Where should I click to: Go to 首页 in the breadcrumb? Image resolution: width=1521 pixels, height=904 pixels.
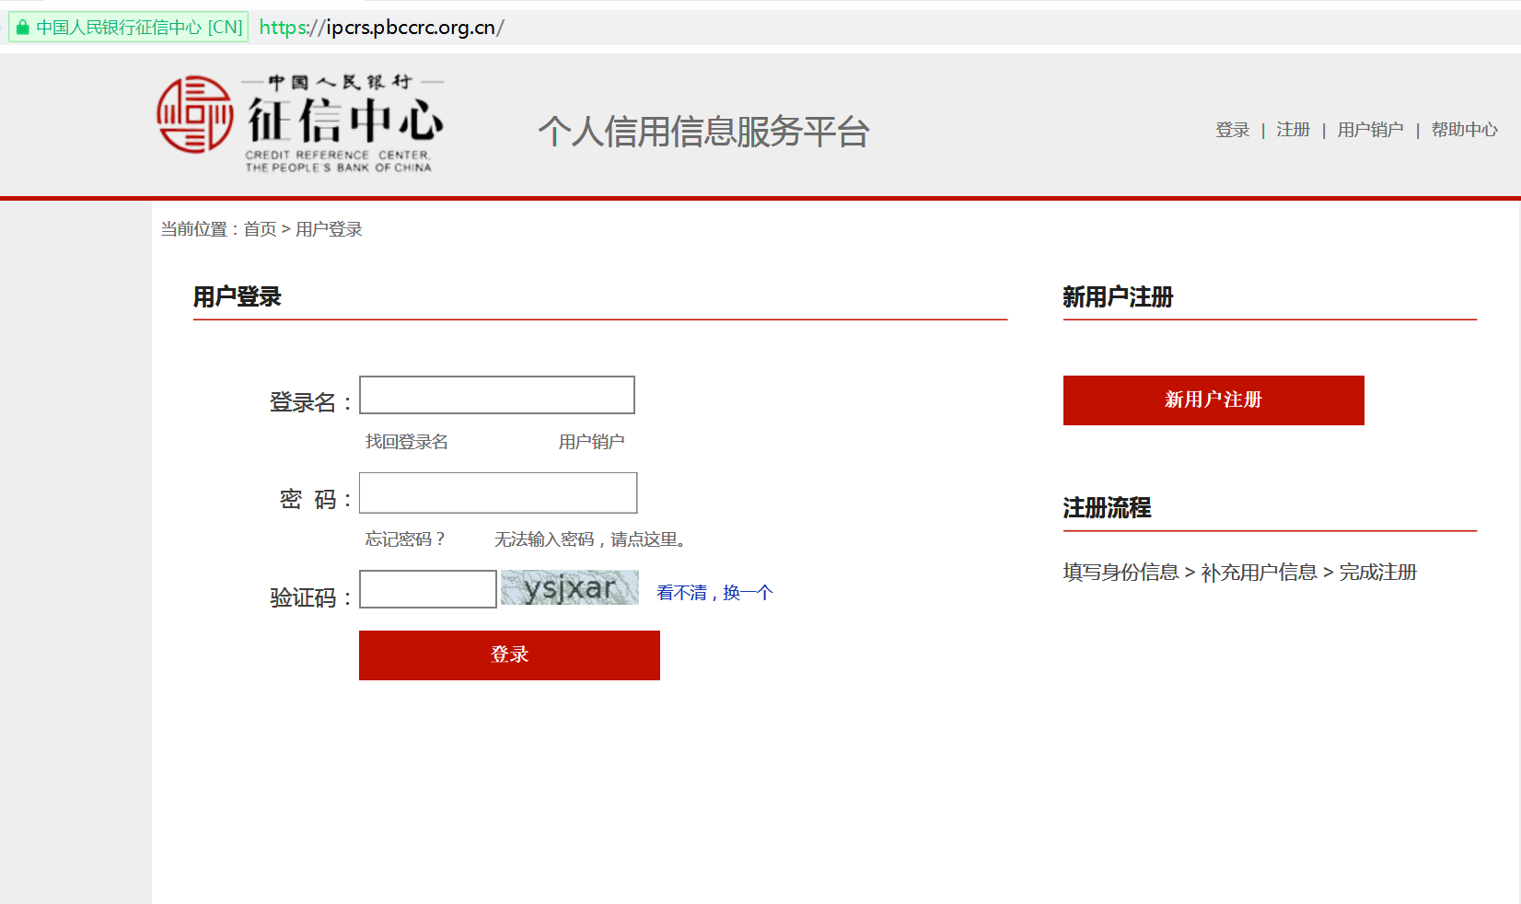tap(260, 229)
